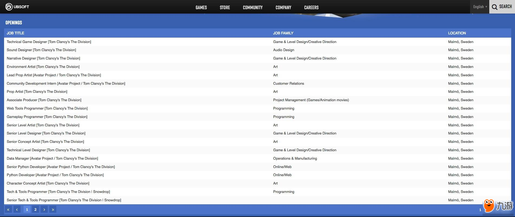The width and height of the screenshot is (515, 217).
Task: Open Technical Game Designer job listing
Action: coord(49,42)
